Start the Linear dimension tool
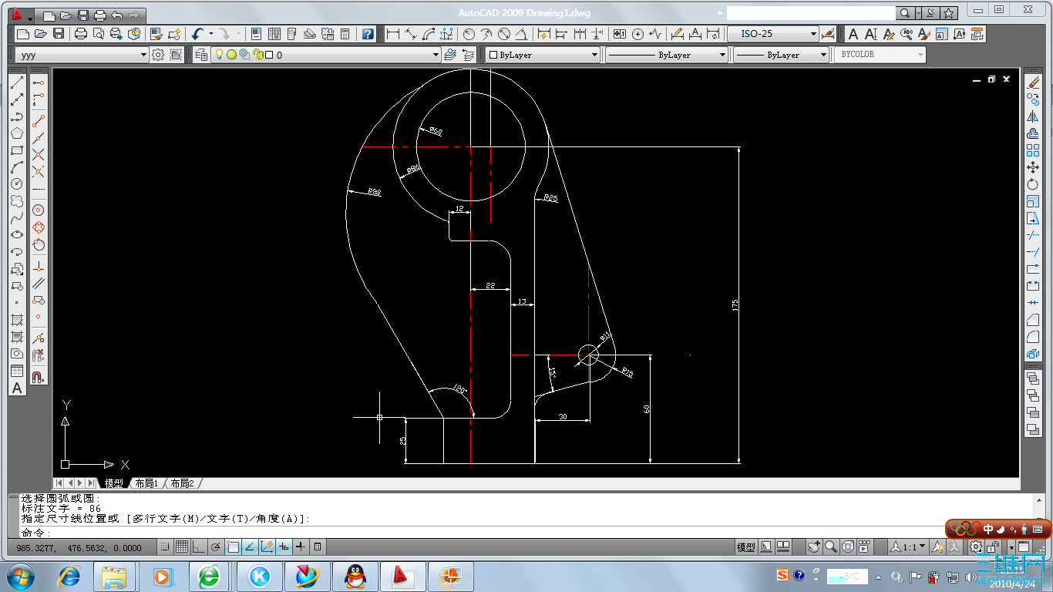 [x=393, y=34]
